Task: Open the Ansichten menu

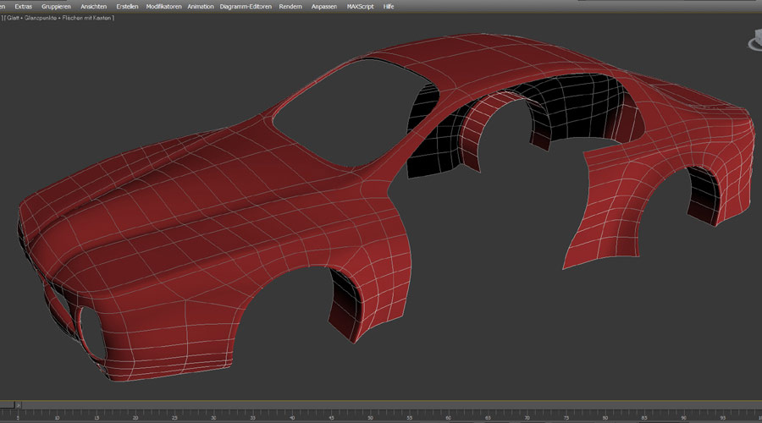Action: [x=93, y=6]
